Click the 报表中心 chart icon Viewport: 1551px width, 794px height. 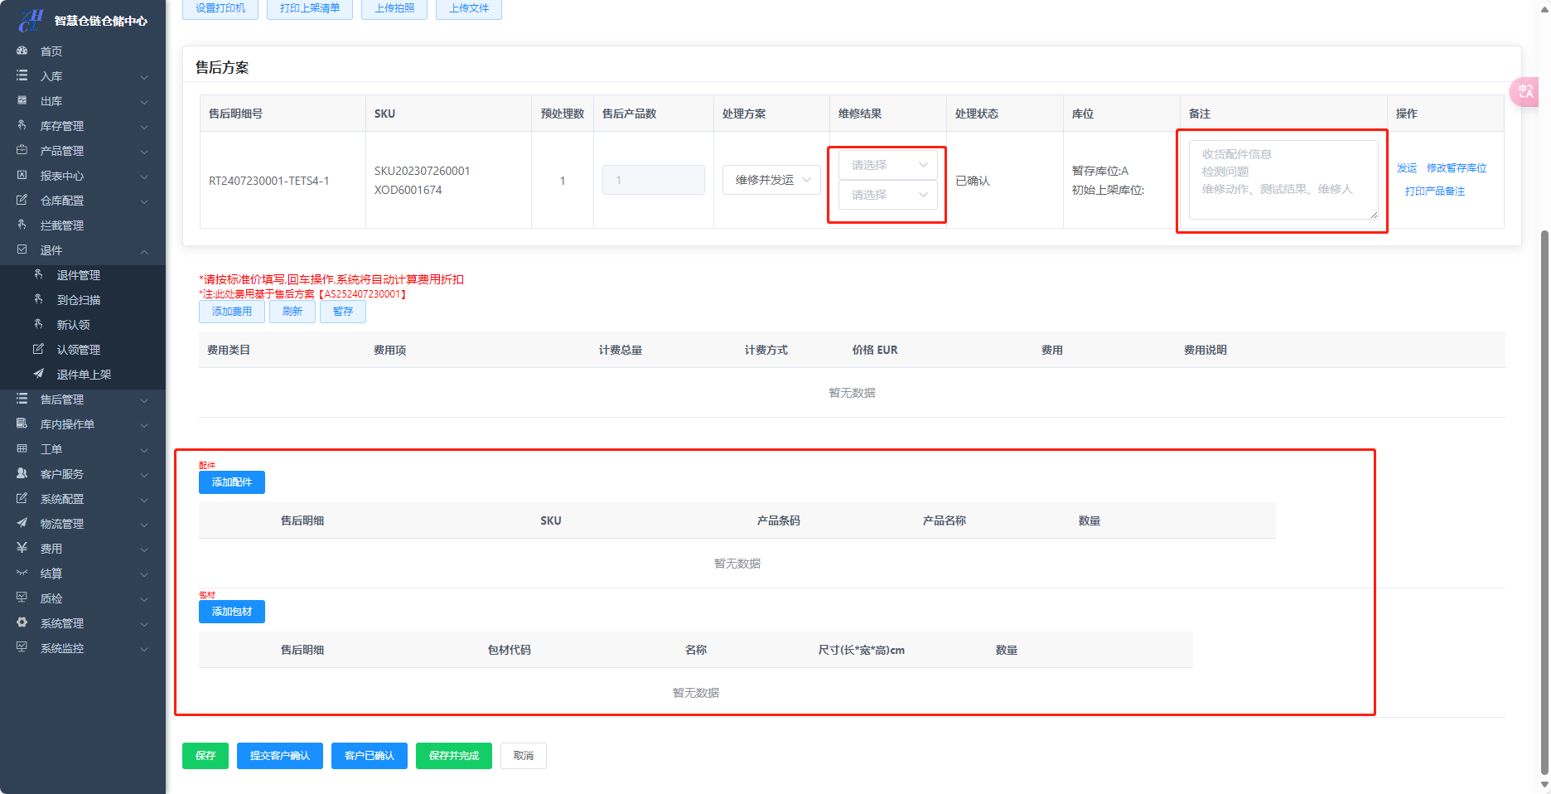pos(22,175)
